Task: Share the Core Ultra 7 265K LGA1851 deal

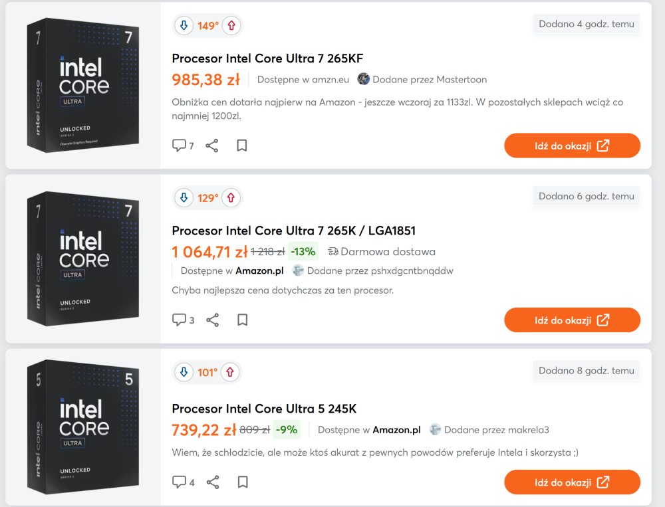Action: (212, 320)
